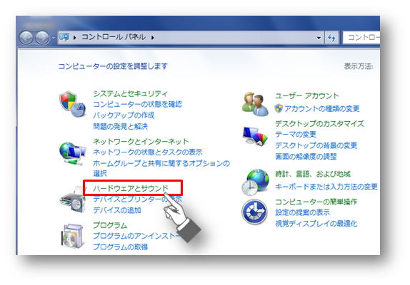Open the Desktop Customization monitor icon
Viewport: 410px width, 285px height.
point(255,135)
